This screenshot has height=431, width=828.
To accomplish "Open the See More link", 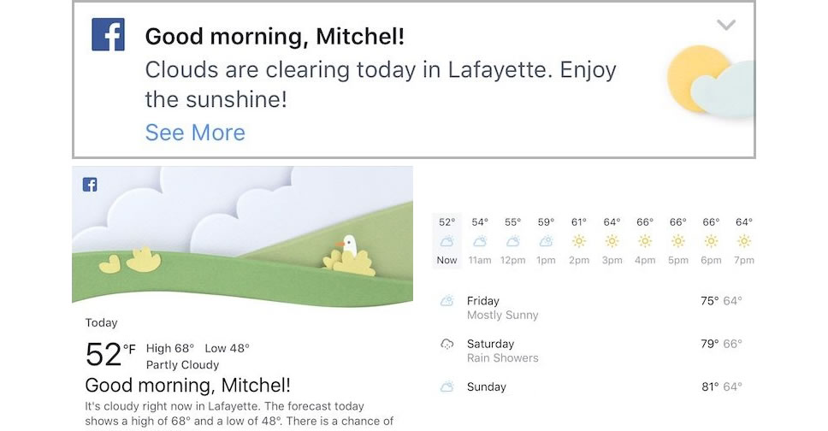I will pos(195,133).
